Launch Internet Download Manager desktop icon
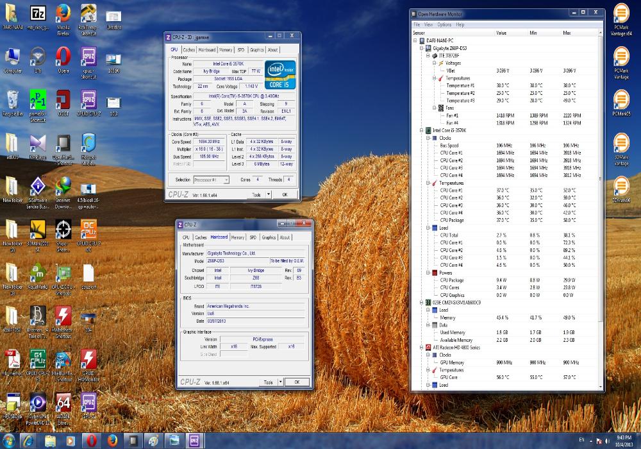The width and height of the screenshot is (641, 449). pos(63,192)
